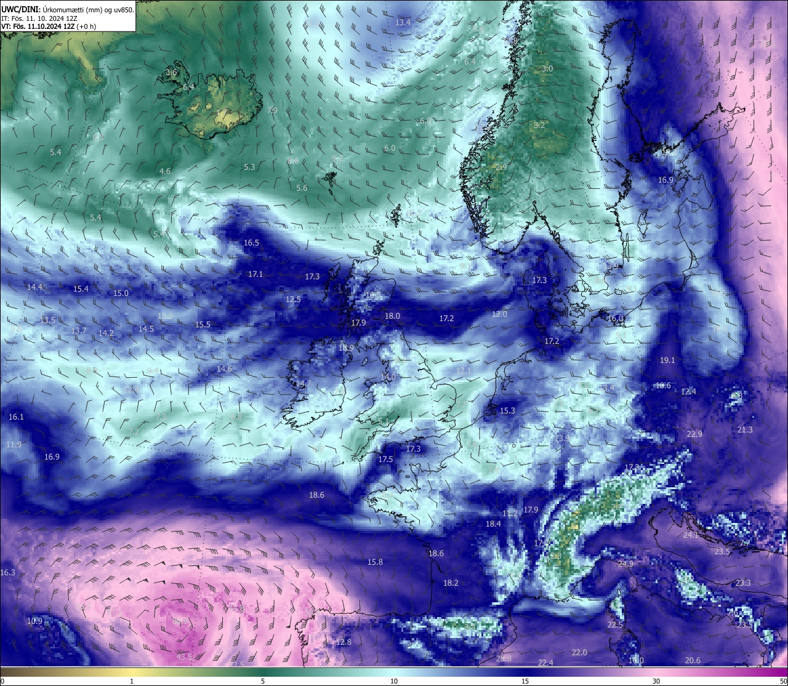Click the 23.3 value on the map
The image size is (788, 686).
pos(743,582)
